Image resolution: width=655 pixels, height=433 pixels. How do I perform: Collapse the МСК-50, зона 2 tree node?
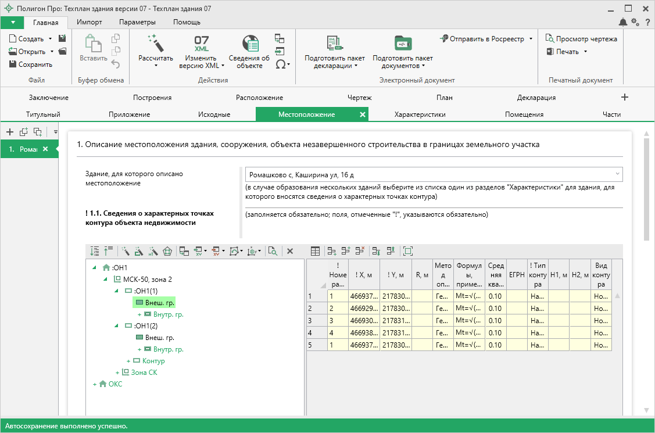(106, 280)
